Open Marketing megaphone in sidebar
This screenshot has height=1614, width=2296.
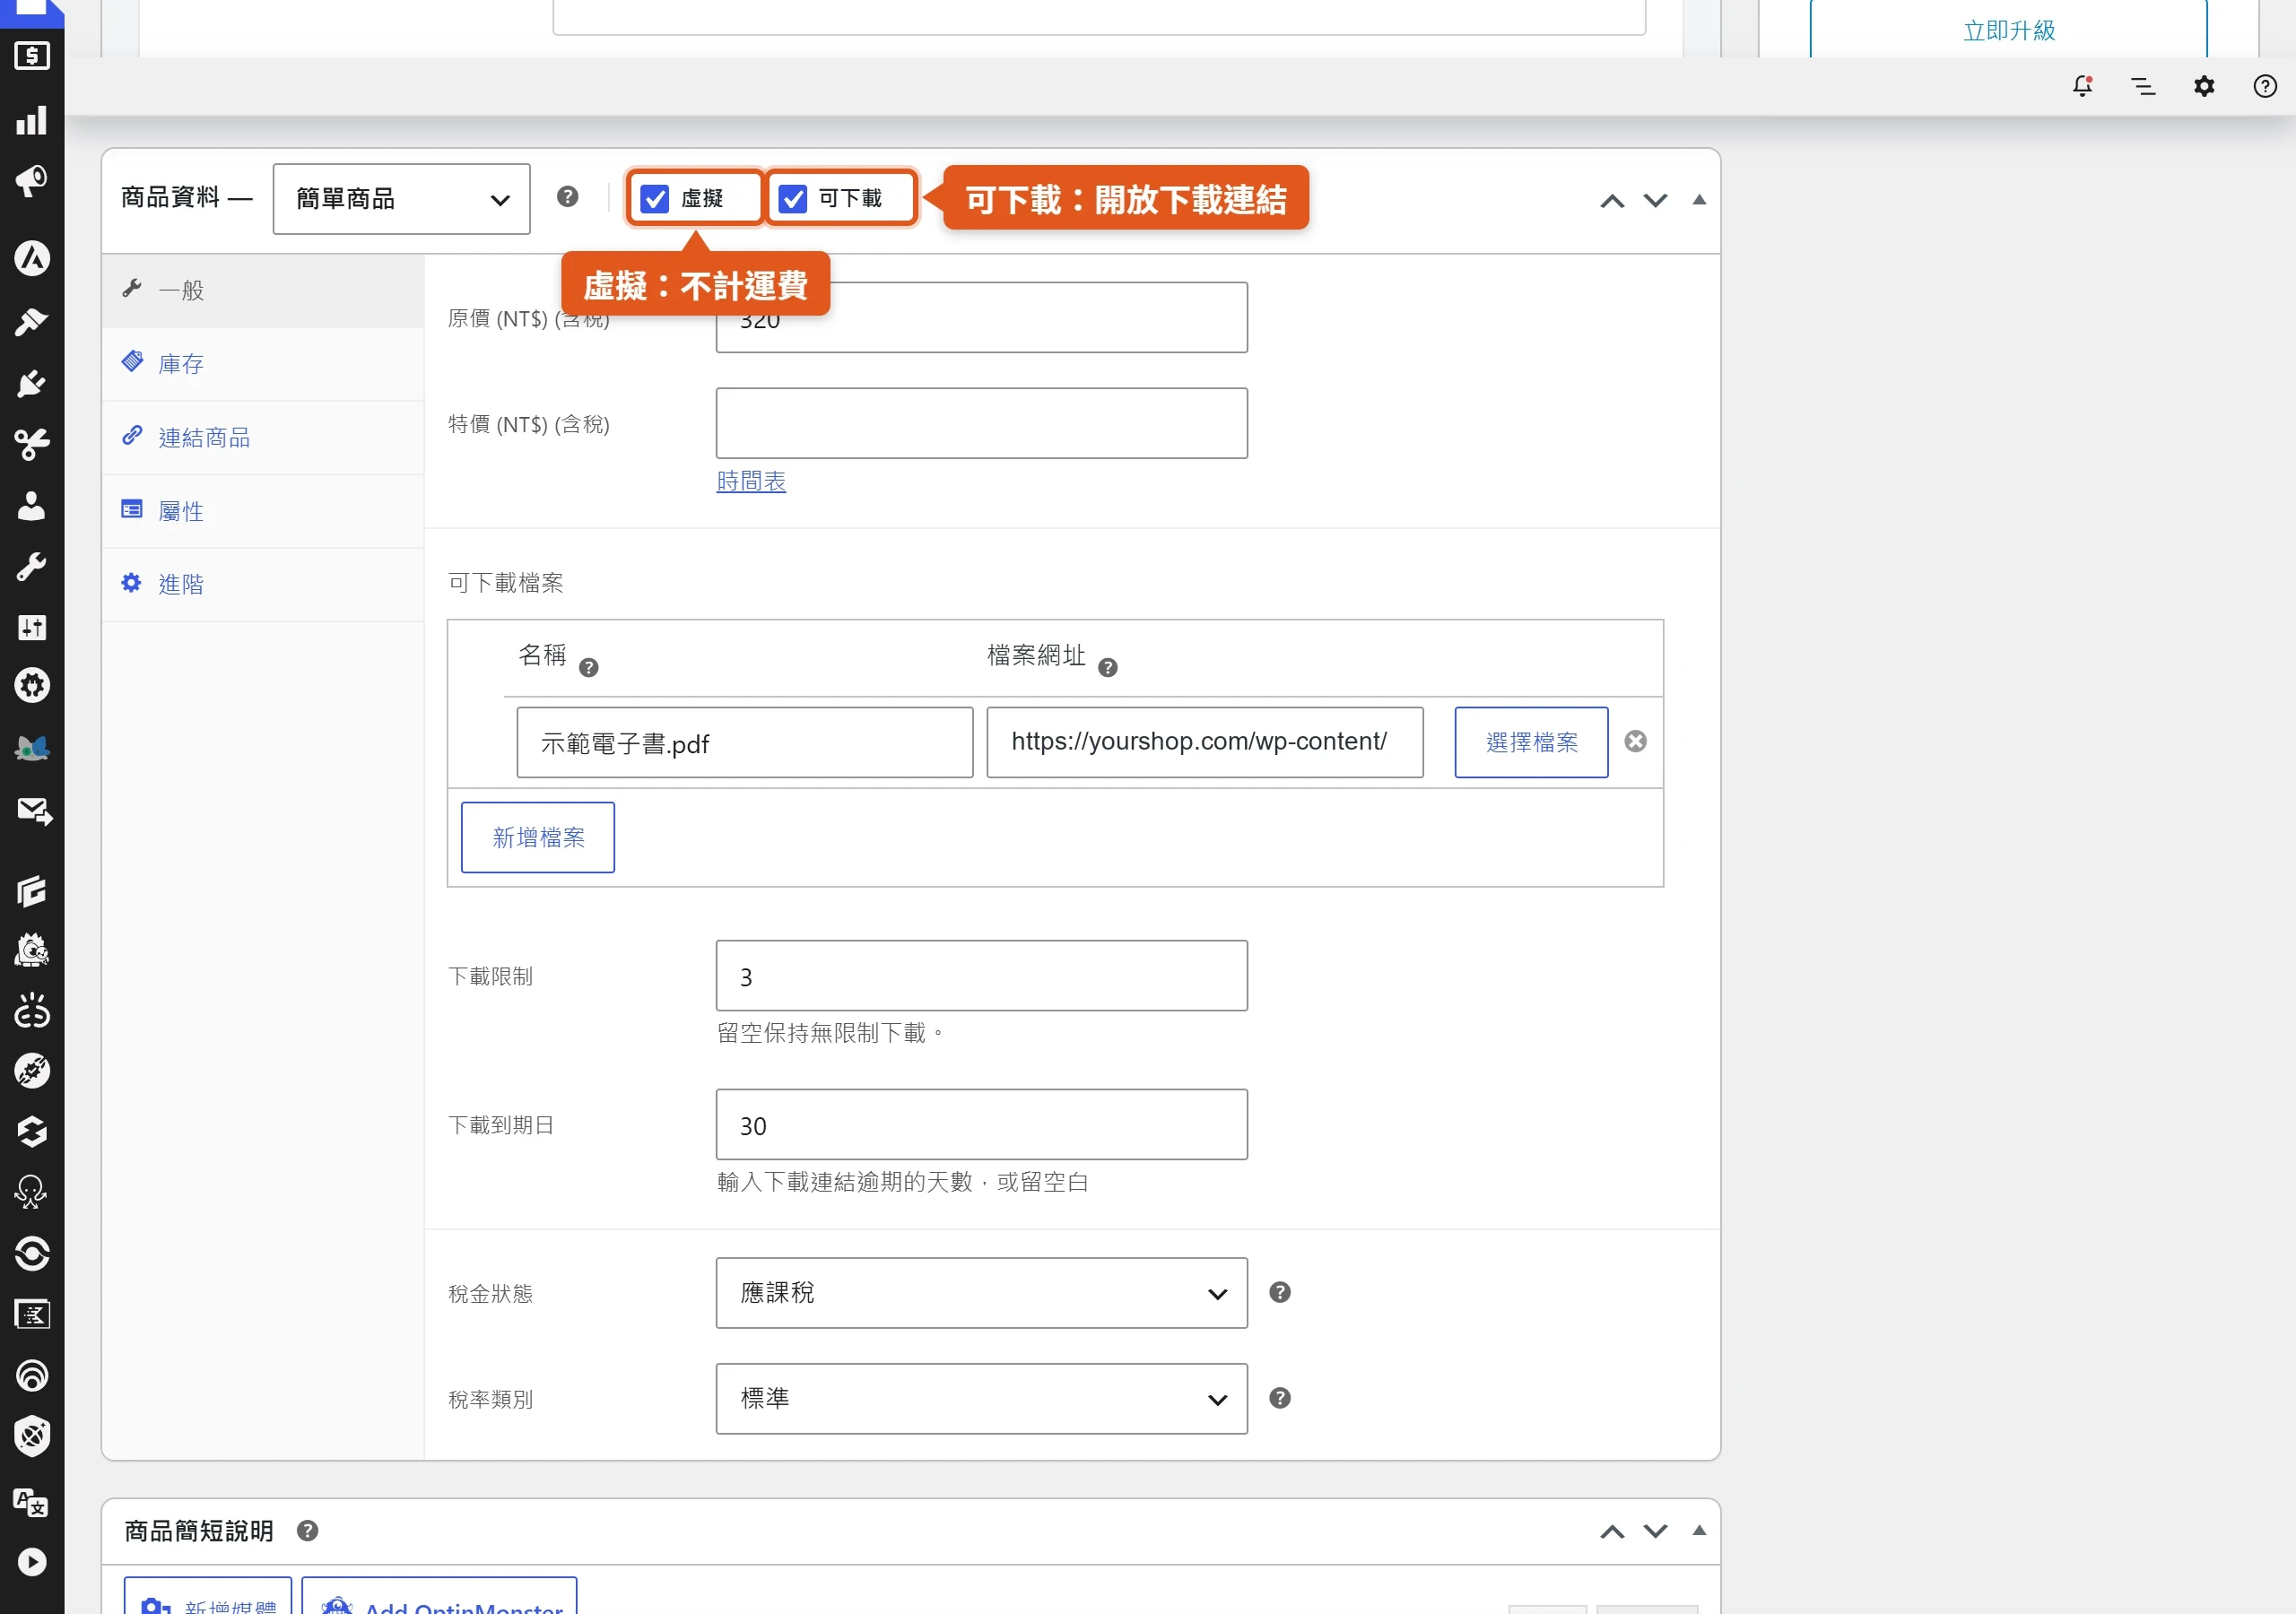point(32,181)
